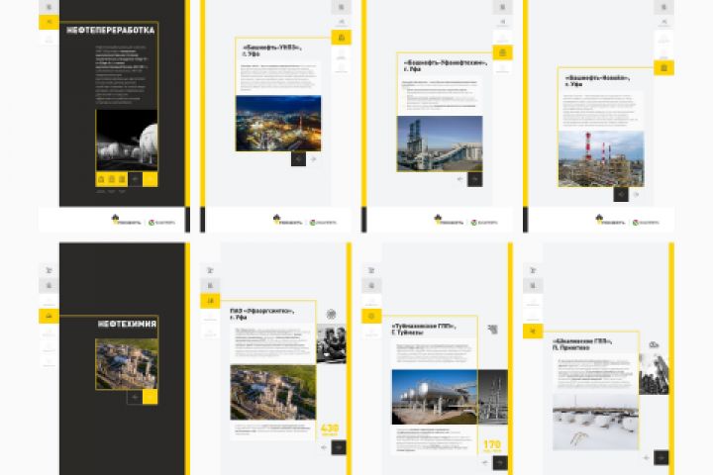This screenshot has width=713, height=475.
Task: Open the large aerial plant photo on the Уфаоргсинтез screen
Action: [x=273, y=392]
